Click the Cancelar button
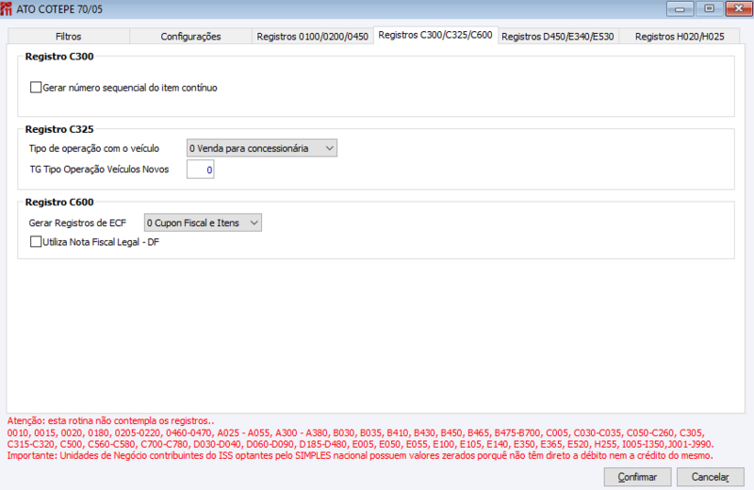 coord(711,477)
